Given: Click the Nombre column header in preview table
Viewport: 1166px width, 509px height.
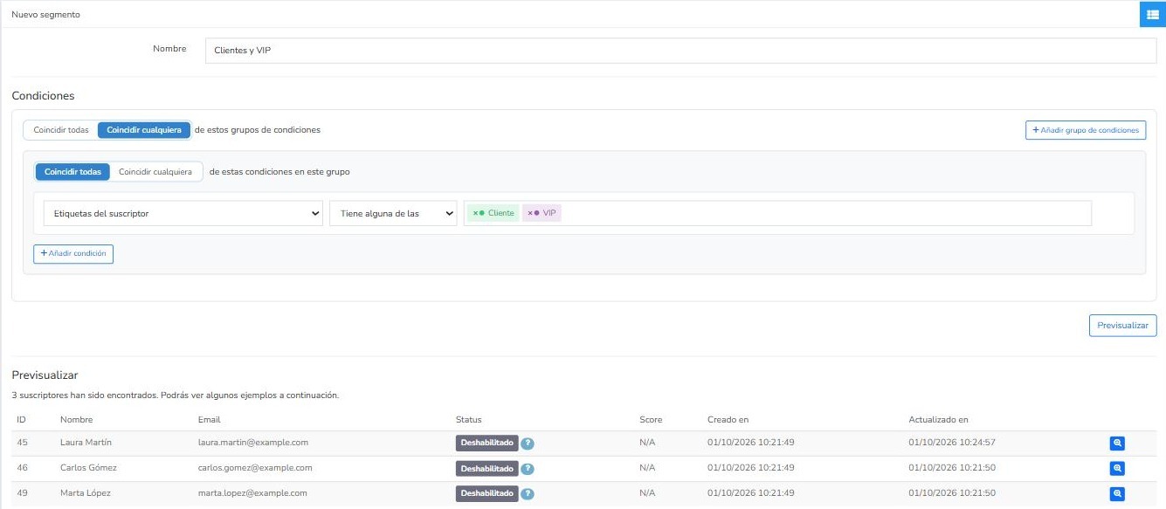Looking at the screenshot, I should coord(76,420).
